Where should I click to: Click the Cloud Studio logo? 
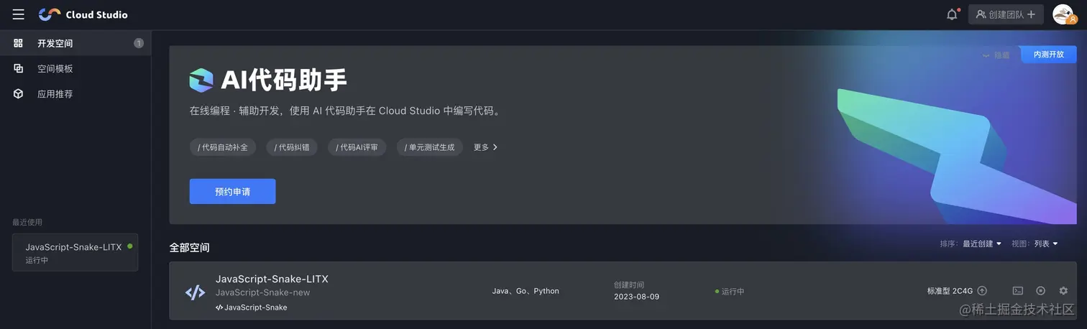tap(83, 14)
